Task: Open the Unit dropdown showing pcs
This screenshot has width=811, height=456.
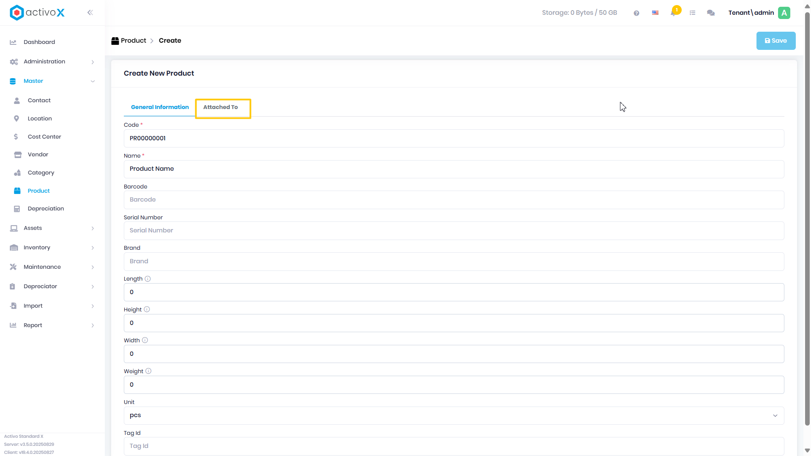Action: (x=453, y=415)
